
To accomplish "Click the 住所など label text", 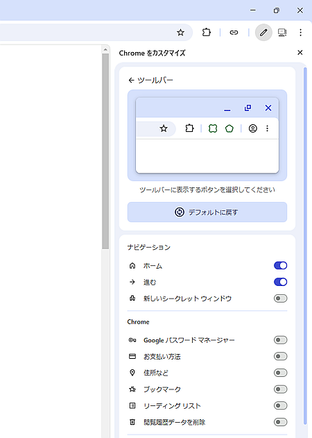I will click(156, 373).
